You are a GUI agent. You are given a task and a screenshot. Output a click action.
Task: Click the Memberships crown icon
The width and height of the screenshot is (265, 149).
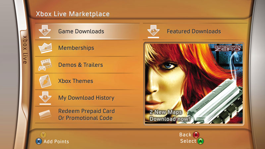coord(45,48)
